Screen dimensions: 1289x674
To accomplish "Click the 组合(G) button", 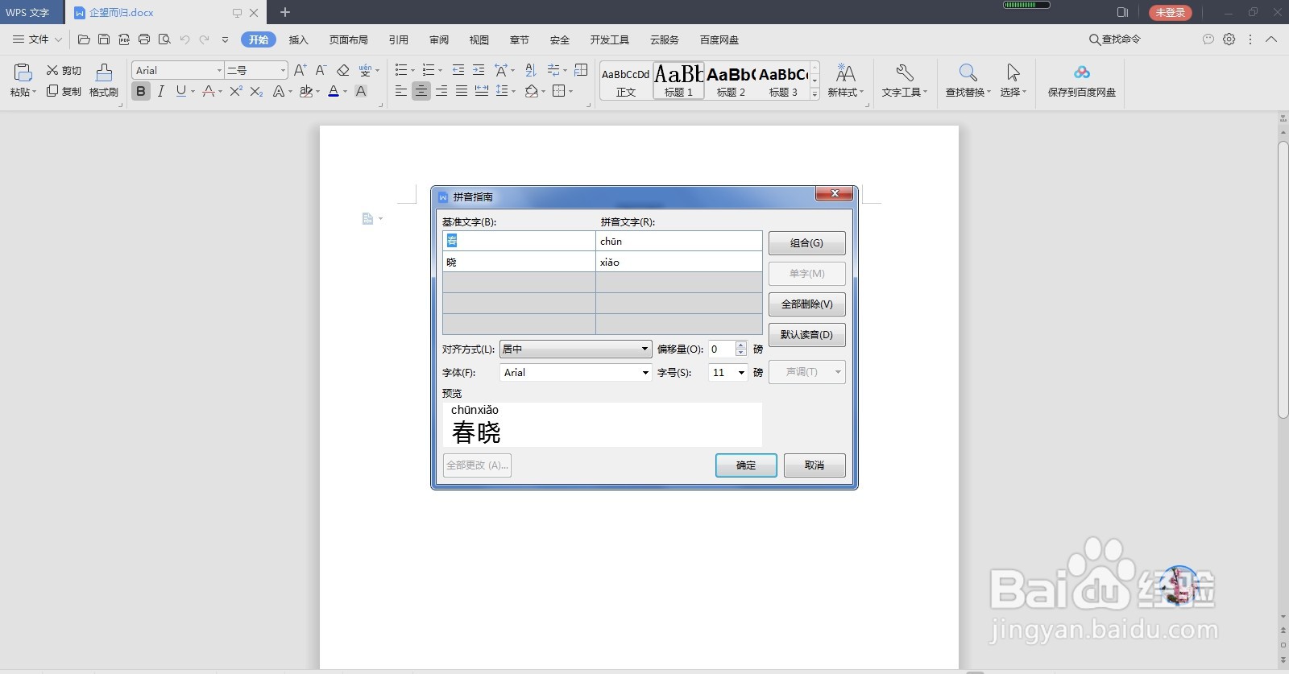I will pos(806,243).
